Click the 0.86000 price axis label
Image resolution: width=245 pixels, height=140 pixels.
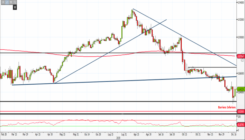point(241,73)
